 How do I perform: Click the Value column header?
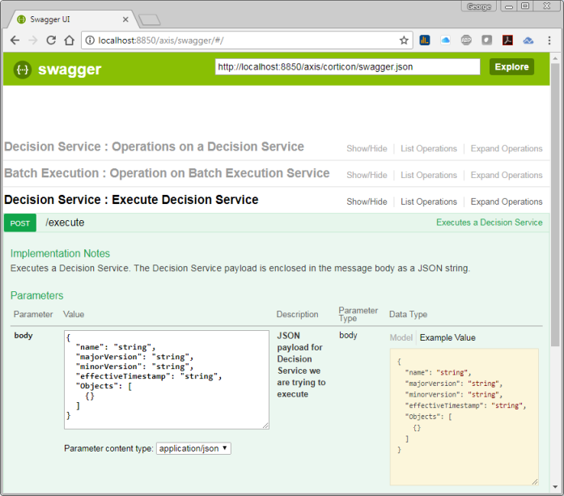(x=74, y=315)
